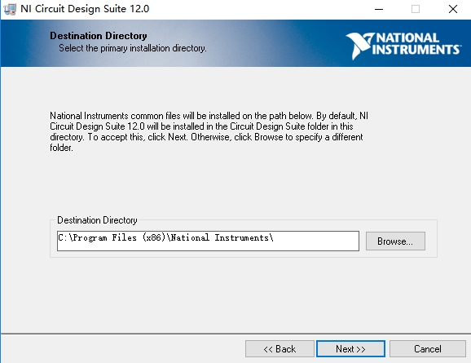
Task: Click the separator line above the navigation buttons
Action: pos(236,334)
